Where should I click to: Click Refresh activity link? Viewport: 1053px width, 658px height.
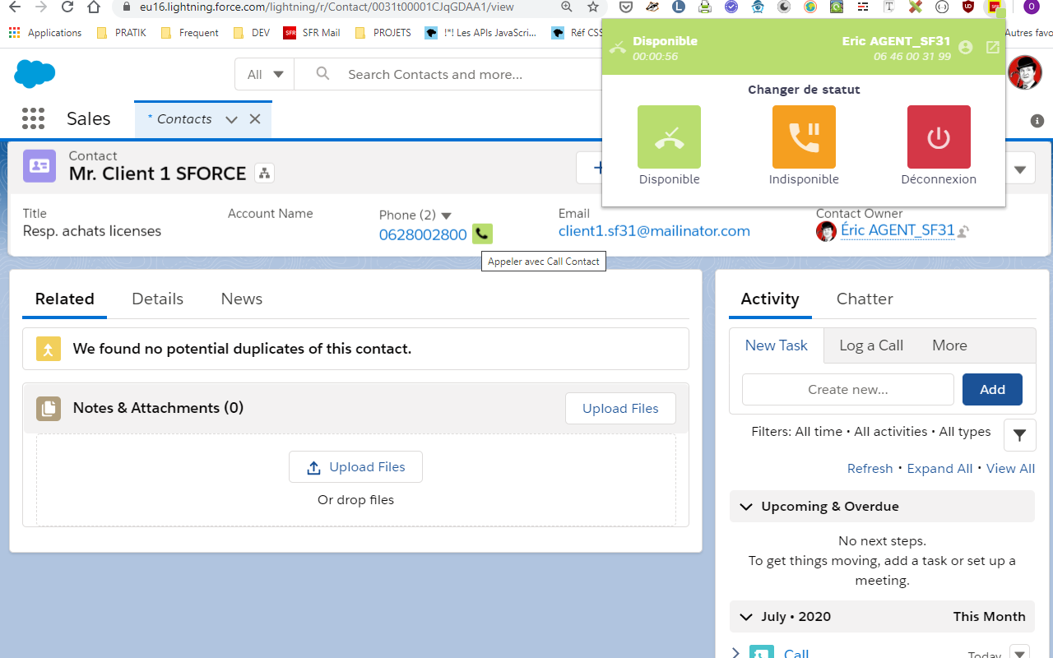click(870, 468)
